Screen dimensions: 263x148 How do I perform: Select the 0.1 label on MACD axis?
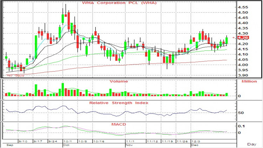pos(242,126)
